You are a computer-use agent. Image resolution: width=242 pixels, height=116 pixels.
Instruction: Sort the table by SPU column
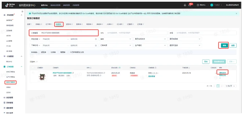tap(91, 68)
